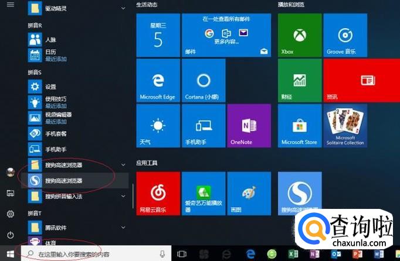The image size is (400, 261).
Task: Open Settings gear in left rail
Action: [11, 214]
